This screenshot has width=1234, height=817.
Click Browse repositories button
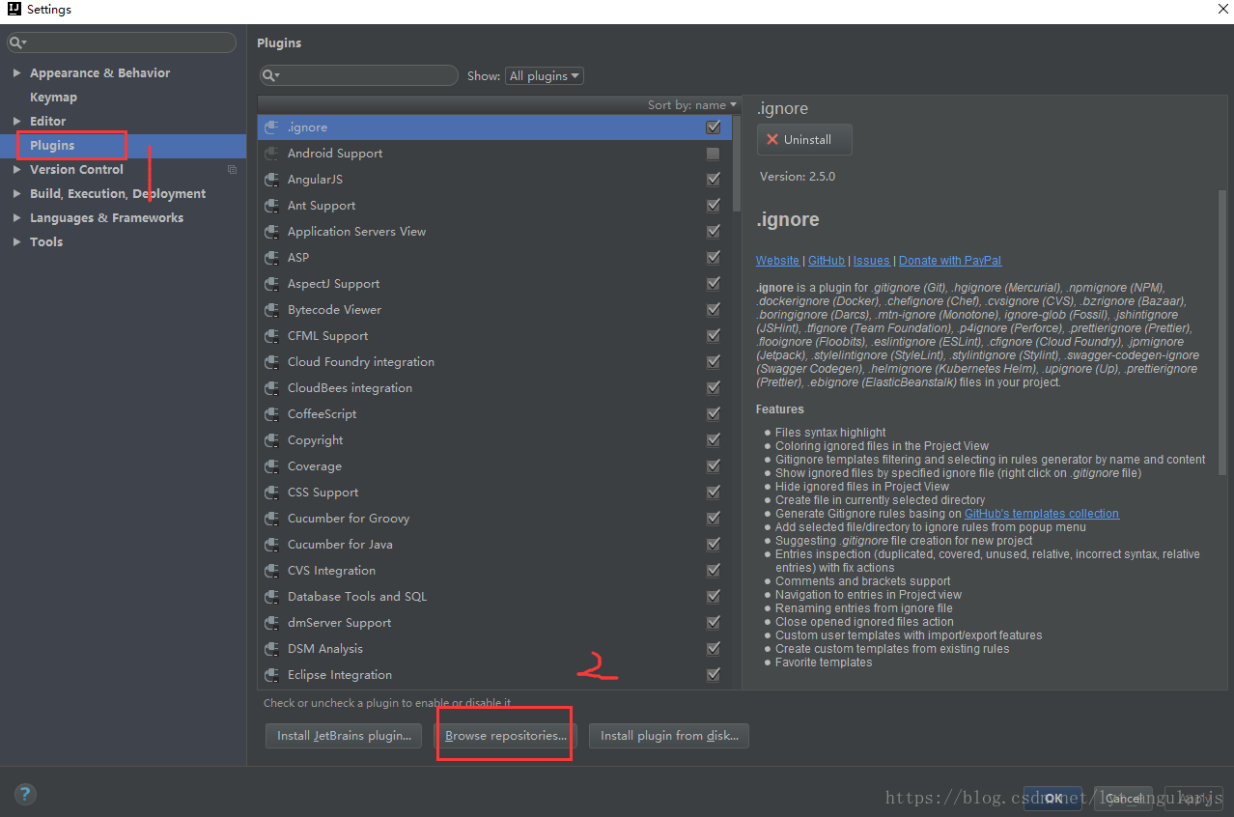pyautogui.click(x=505, y=736)
